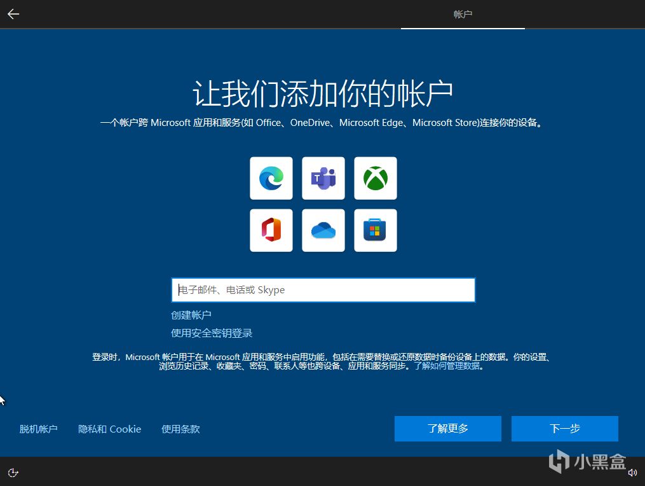Click the Microsoft Store icon tile
Viewport: 645px width, 486px height.
pos(376,230)
